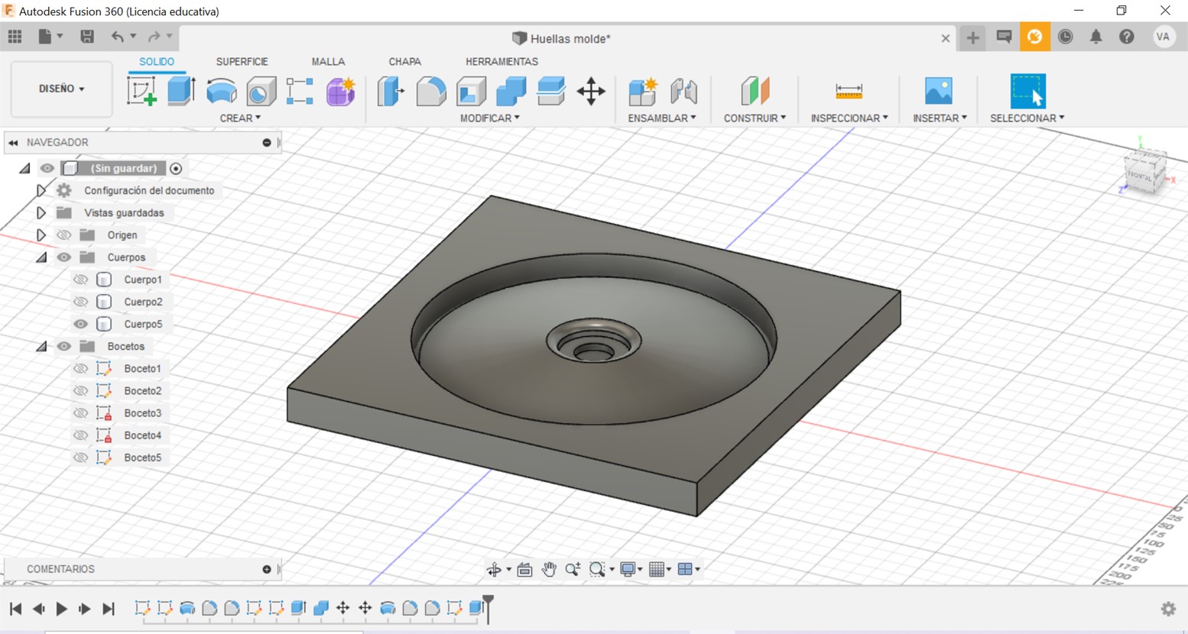Switch to the HERRAMIENTAS tab
Image resolution: width=1188 pixels, height=634 pixels.
[x=501, y=62]
